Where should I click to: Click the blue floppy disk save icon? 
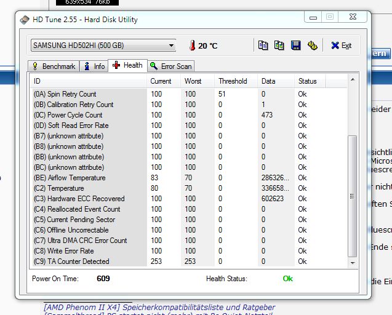(295, 46)
